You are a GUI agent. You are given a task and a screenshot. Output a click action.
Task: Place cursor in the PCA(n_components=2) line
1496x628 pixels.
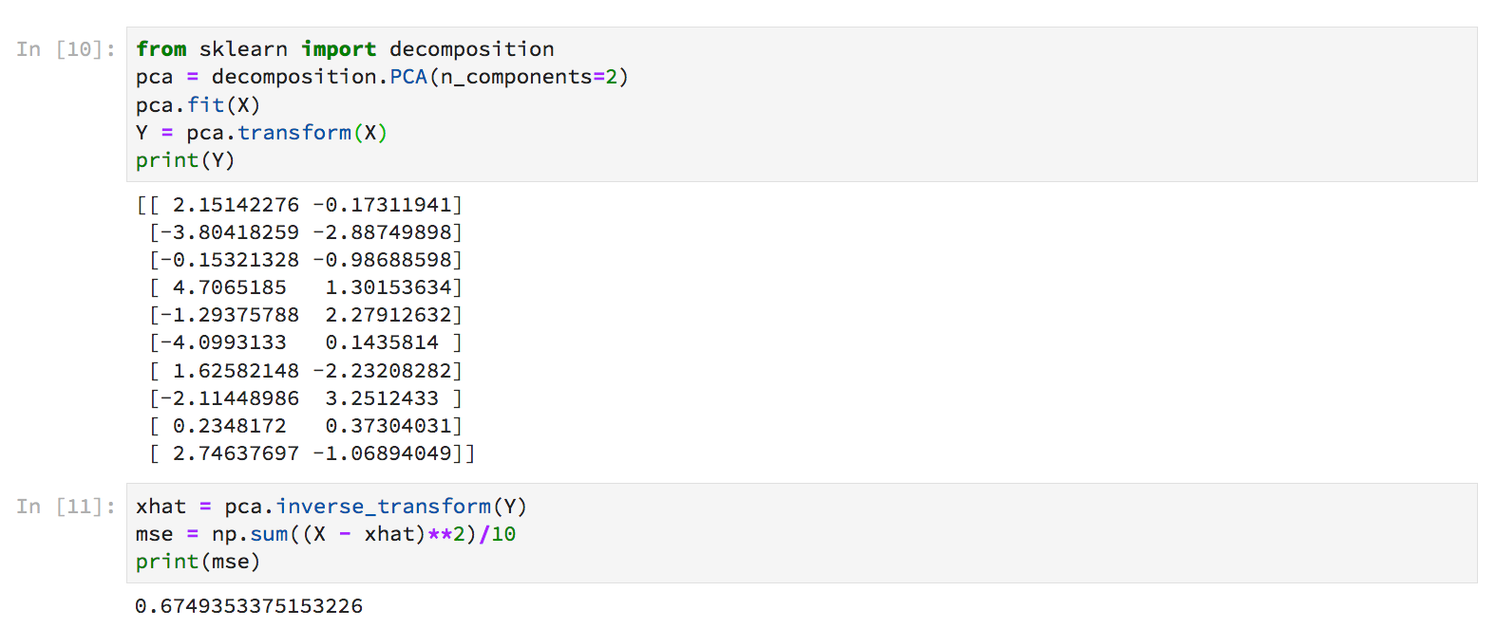click(382, 77)
